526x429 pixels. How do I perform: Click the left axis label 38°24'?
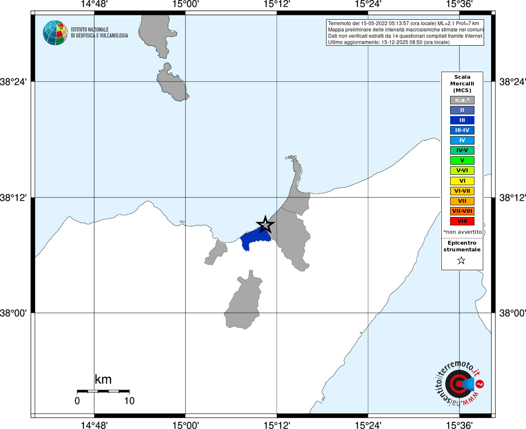click(13, 82)
